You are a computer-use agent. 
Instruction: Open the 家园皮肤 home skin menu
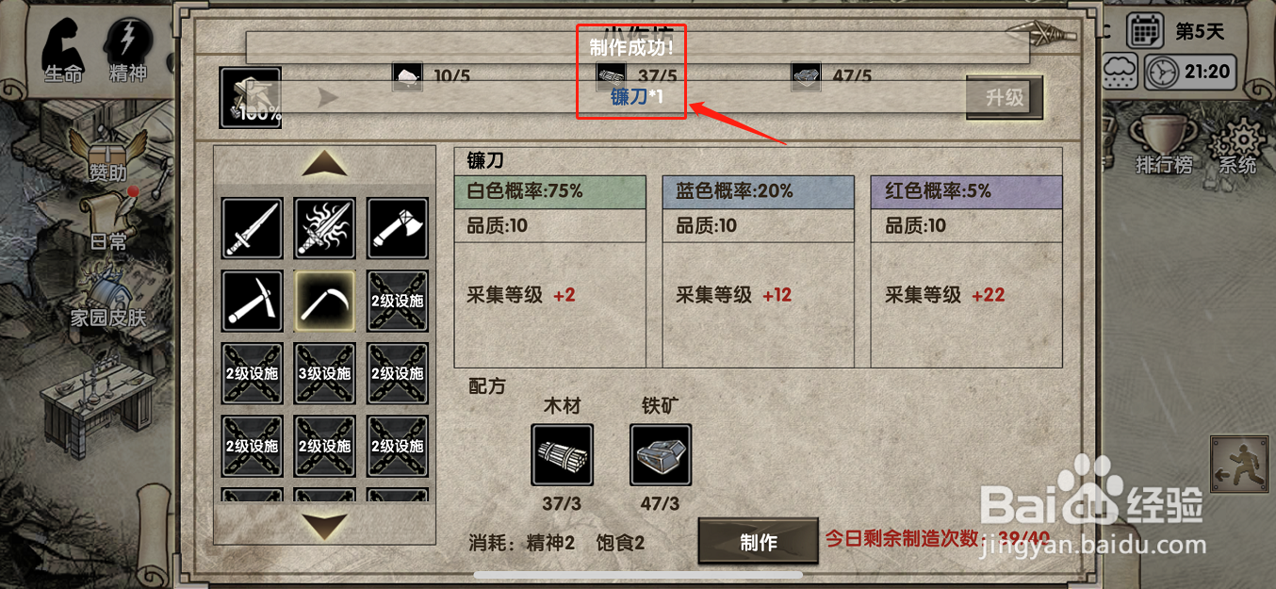pyautogui.click(x=108, y=294)
